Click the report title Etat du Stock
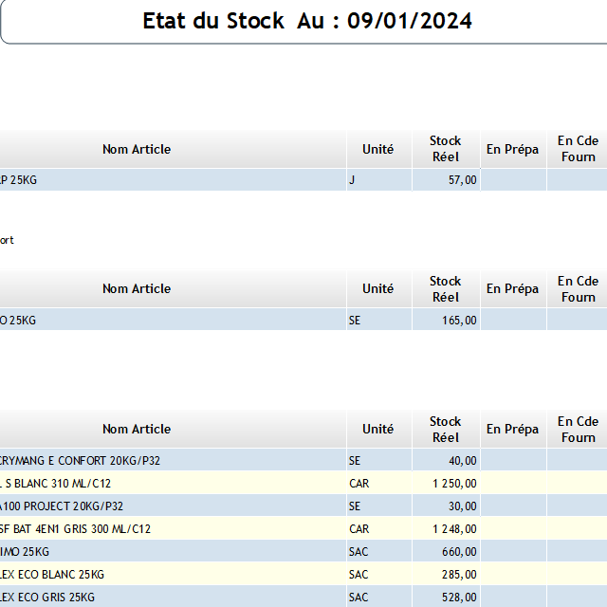Screen dimensions: 607x607 click(306, 21)
